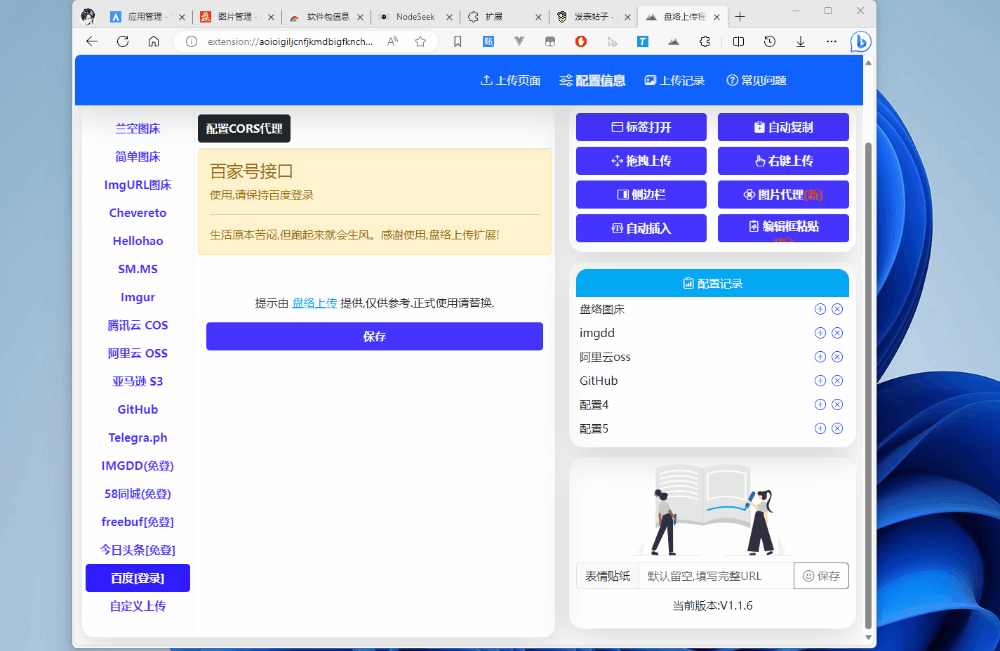The width and height of the screenshot is (1000, 651).
Task: Click plus icon for 盘络图床 record
Action: (820, 309)
